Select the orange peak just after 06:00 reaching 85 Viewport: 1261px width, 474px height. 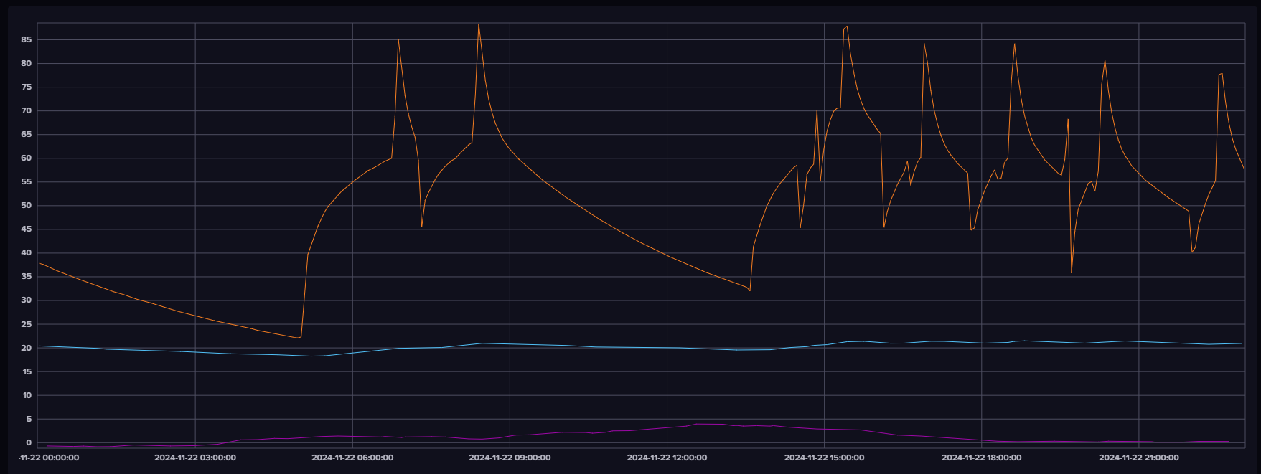click(398, 39)
